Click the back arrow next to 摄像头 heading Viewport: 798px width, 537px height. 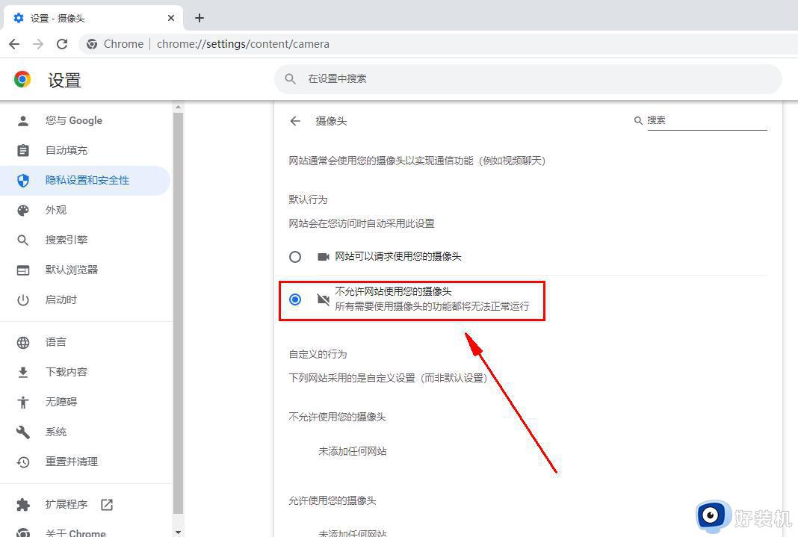(295, 120)
